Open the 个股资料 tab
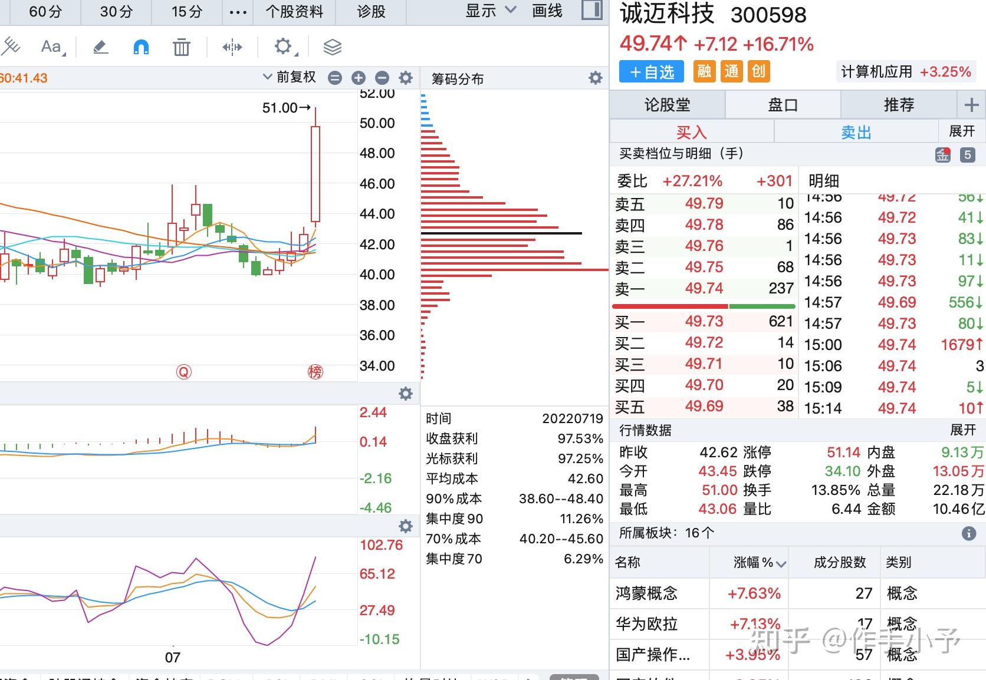 tap(294, 11)
